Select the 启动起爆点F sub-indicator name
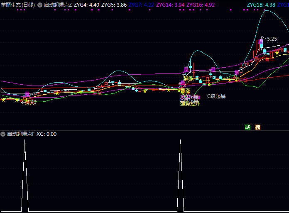The image size is (289, 213). tap(21, 134)
